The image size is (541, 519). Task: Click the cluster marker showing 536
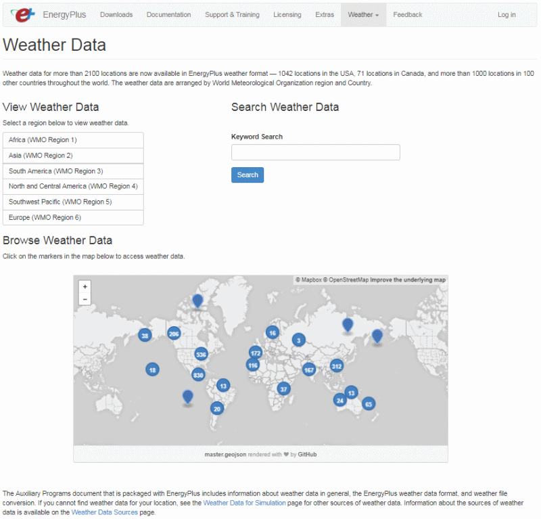tap(200, 353)
